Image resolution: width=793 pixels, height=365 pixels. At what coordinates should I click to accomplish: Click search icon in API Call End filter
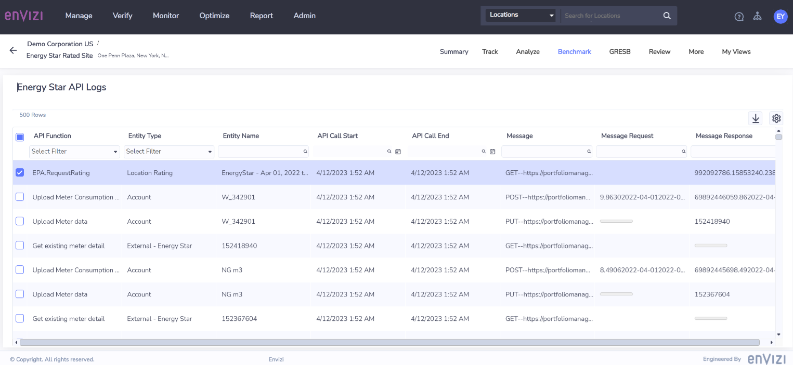point(484,152)
